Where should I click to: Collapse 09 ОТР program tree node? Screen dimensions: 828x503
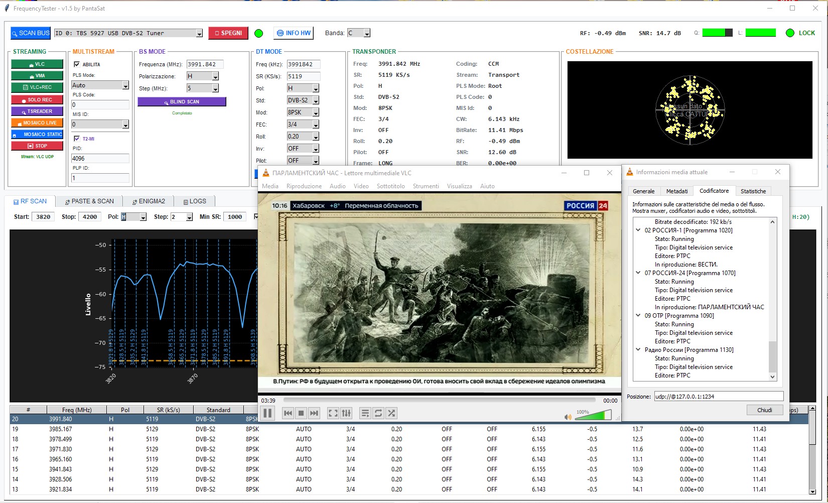pyautogui.click(x=638, y=316)
